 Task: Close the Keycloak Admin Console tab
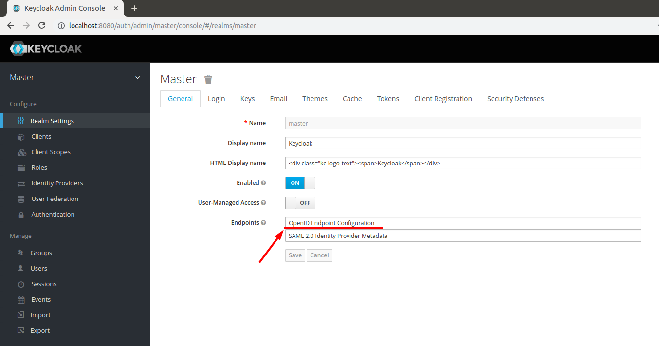click(x=116, y=8)
